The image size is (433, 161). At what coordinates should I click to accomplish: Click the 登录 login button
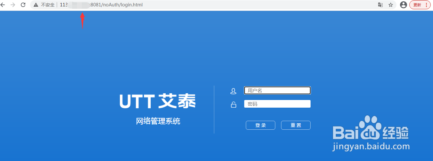(261, 125)
